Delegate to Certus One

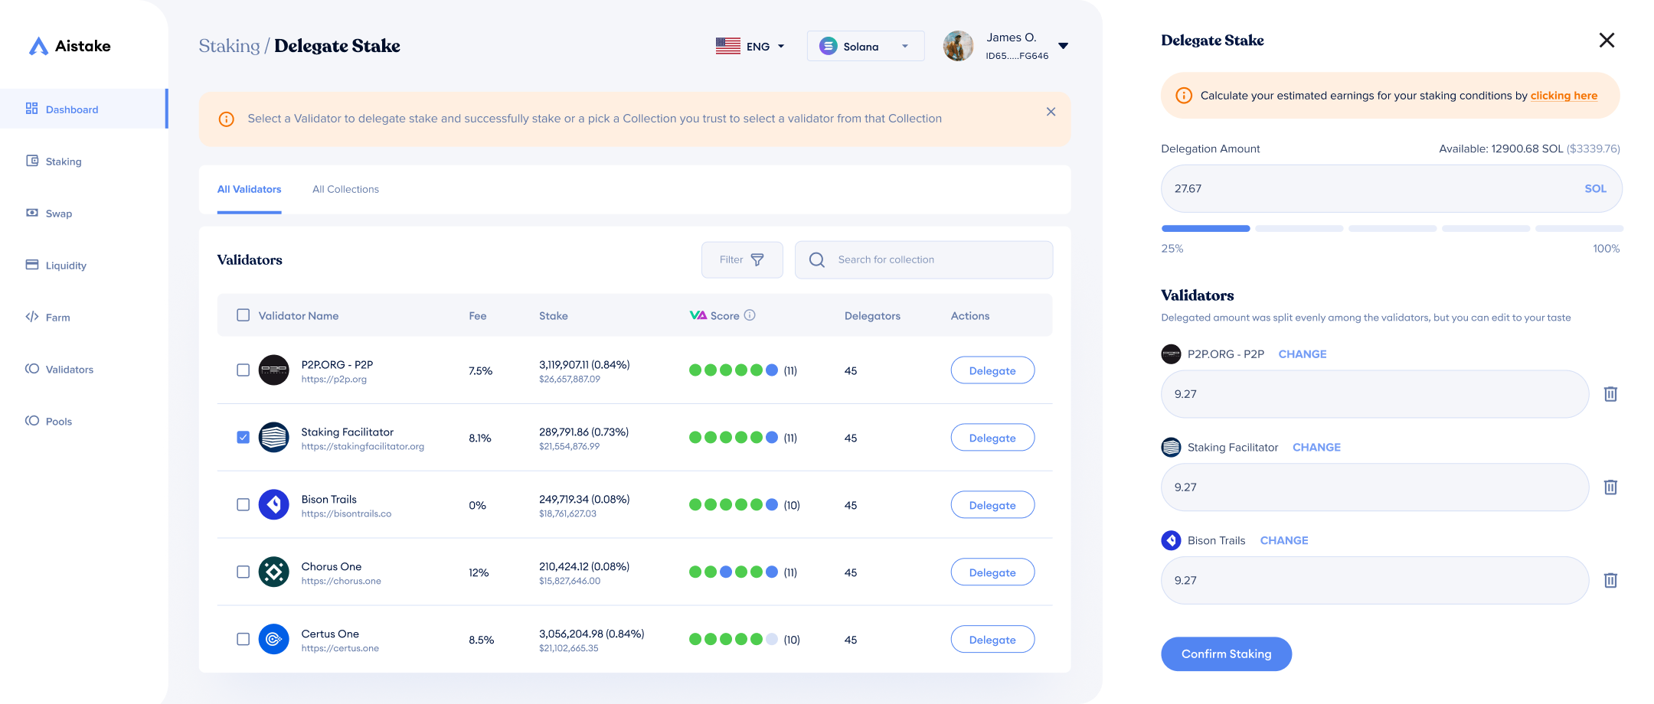tap(992, 640)
